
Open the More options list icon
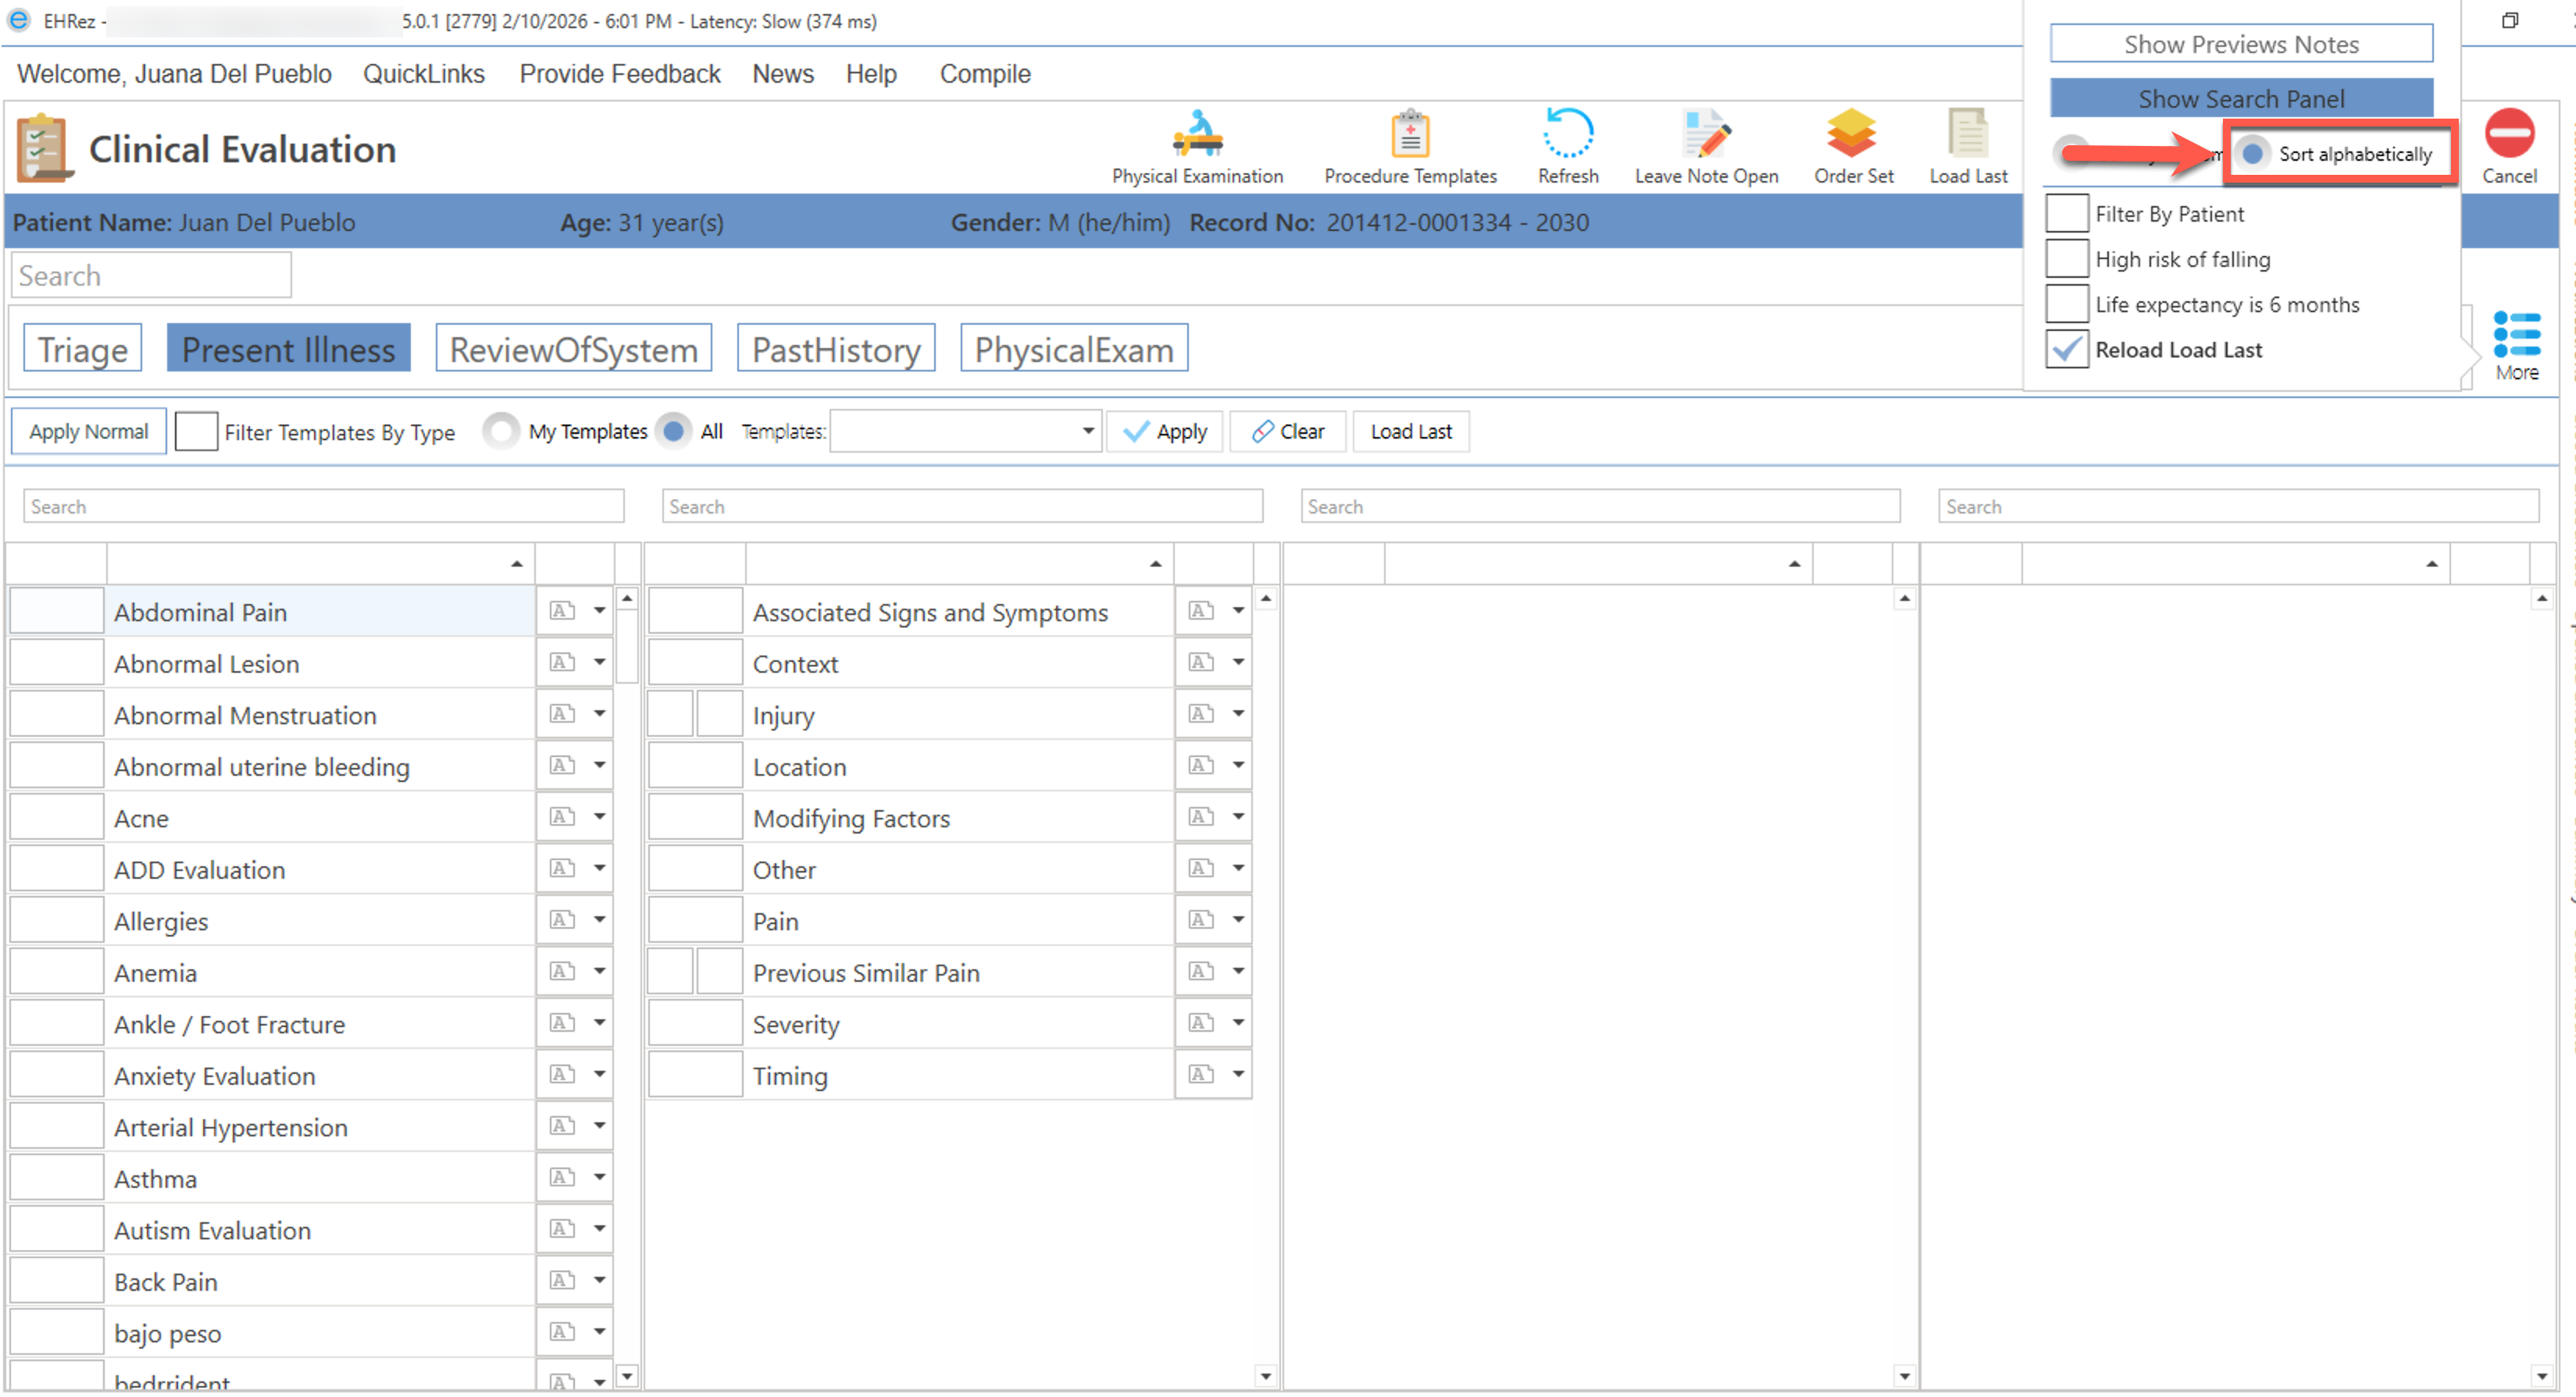point(2516,345)
